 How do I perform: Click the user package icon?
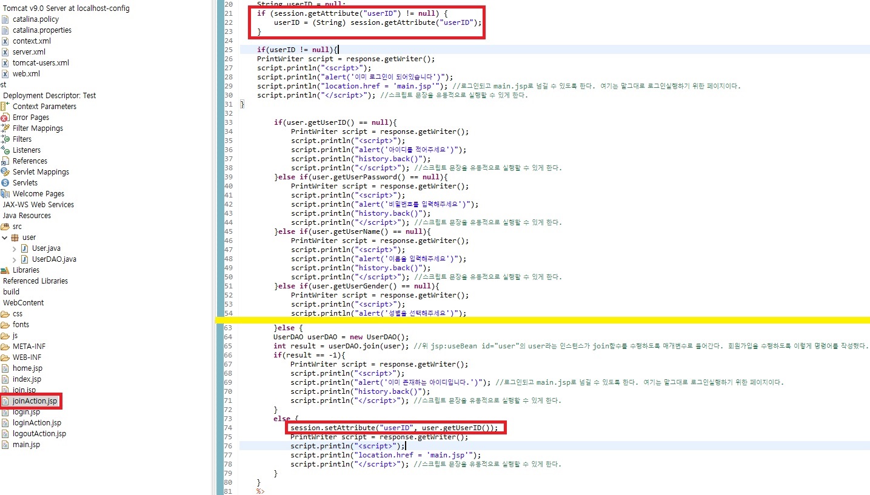click(15, 238)
